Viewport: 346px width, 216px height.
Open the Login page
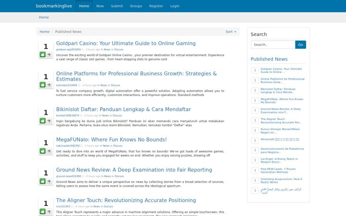[x=175, y=6]
